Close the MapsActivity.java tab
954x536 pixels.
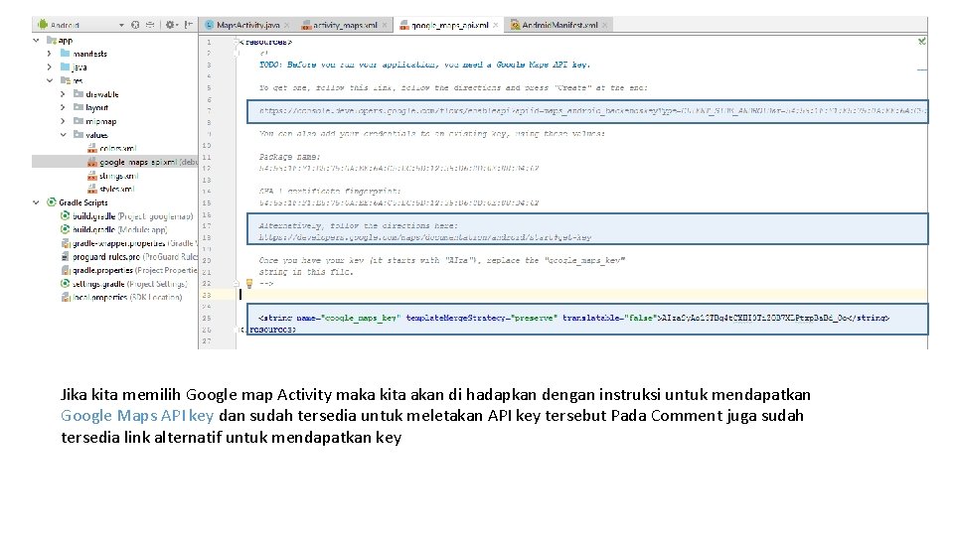pos(286,25)
